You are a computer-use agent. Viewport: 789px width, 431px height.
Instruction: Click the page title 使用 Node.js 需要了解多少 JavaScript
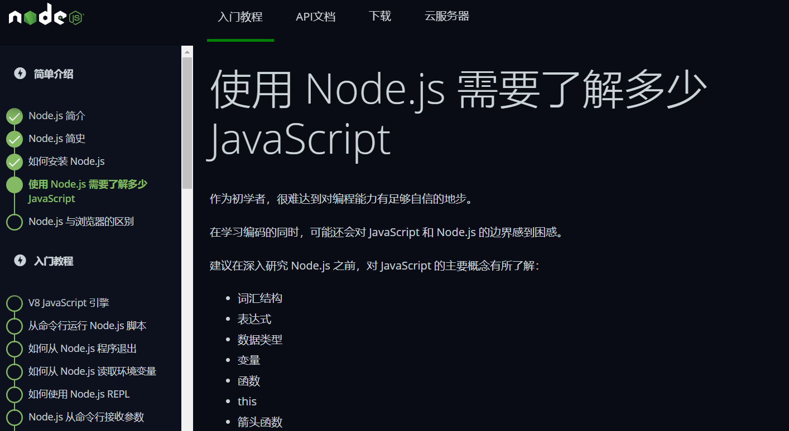pos(458,114)
